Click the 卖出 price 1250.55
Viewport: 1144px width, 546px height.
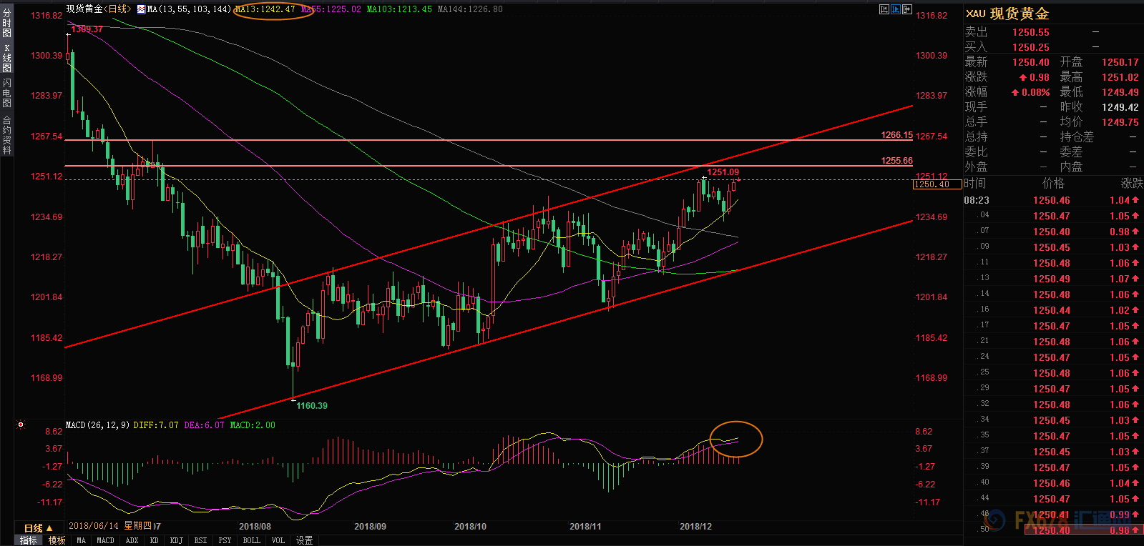[1031, 32]
